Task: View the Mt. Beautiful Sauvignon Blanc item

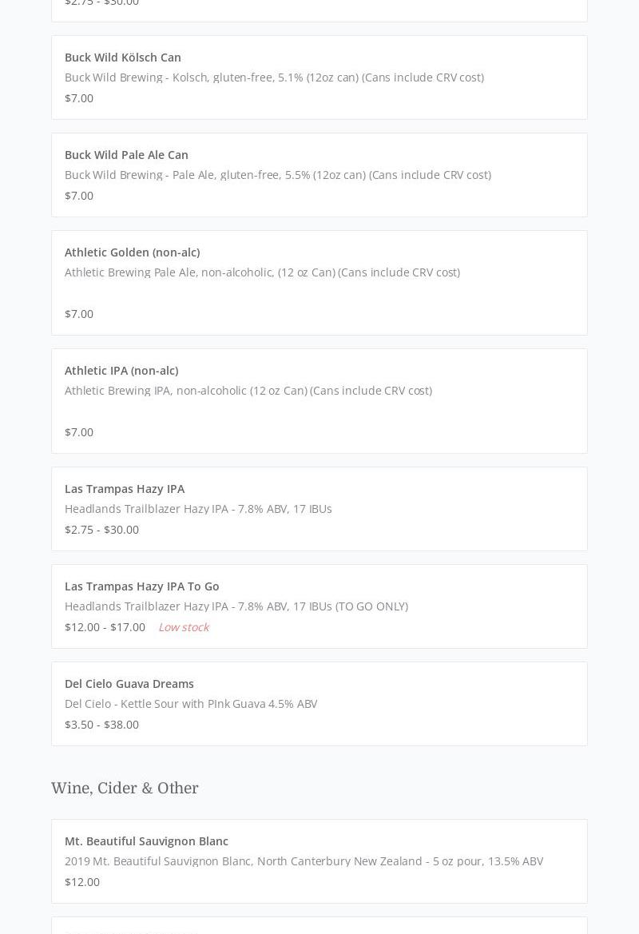Action: point(146,841)
